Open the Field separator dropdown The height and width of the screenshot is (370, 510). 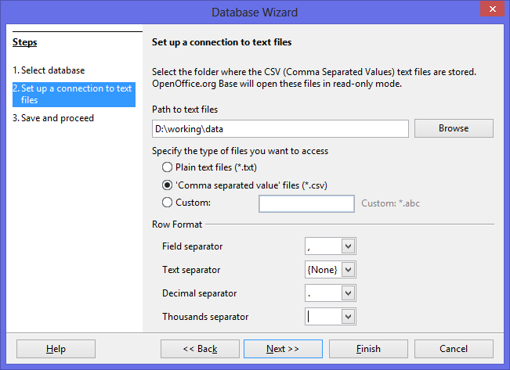pyautogui.click(x=349, y=246)
